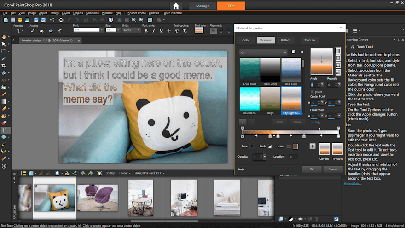Select the Pan hand tool
405x228 pixels.
(4, 36)
